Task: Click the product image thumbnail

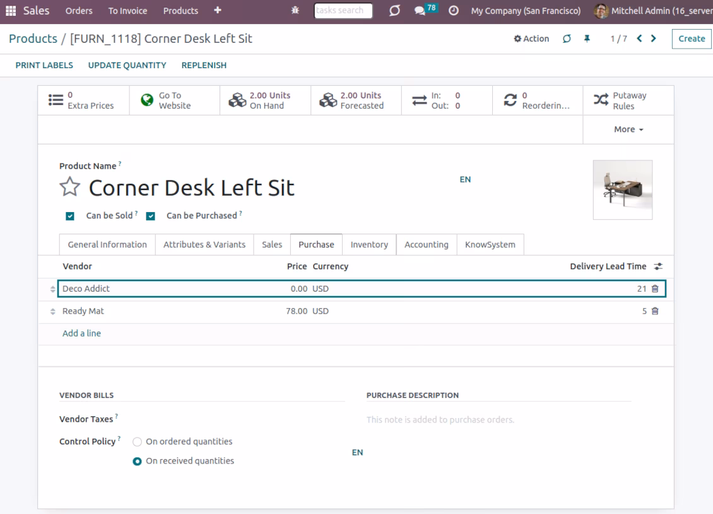Action: coord(623,189)
